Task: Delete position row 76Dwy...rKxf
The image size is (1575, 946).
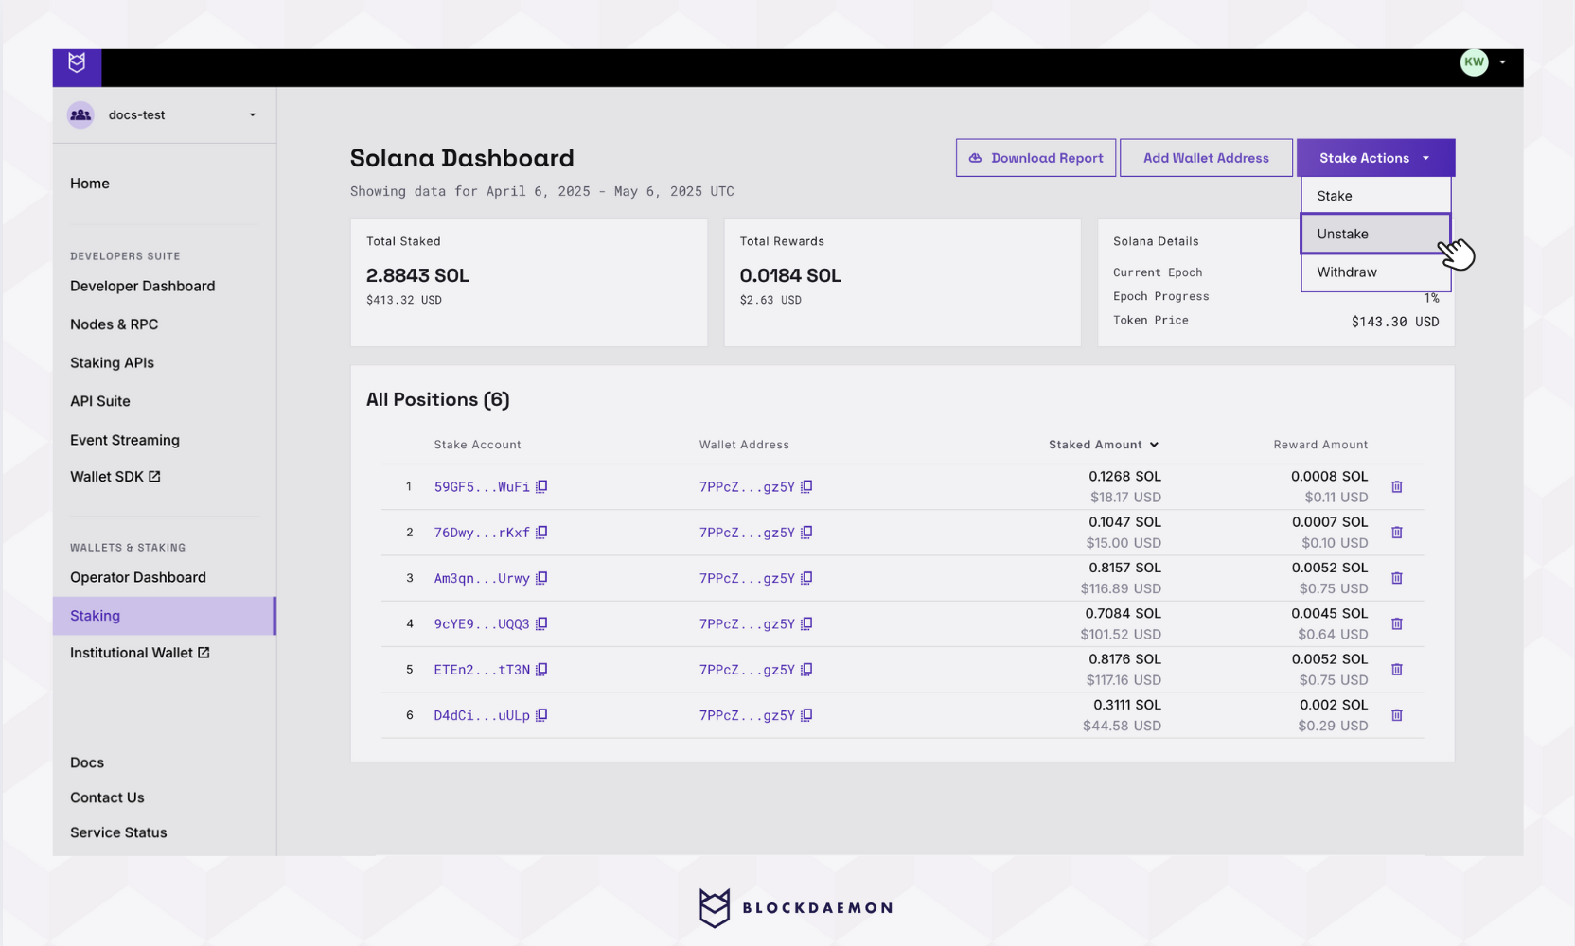Action: click(1397, 533)
